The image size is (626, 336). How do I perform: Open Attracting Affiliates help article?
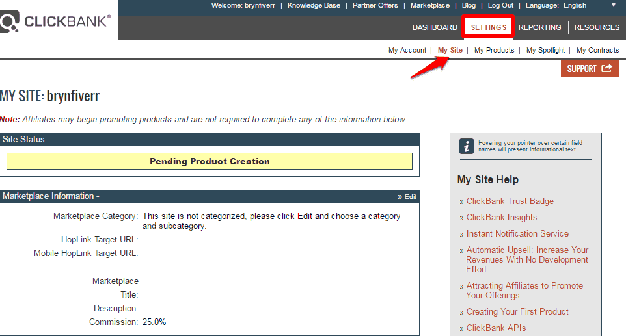[x=524, y=291]
